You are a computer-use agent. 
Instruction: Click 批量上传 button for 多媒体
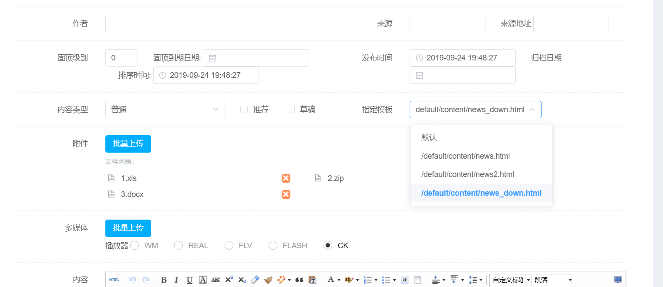[128, 228]
